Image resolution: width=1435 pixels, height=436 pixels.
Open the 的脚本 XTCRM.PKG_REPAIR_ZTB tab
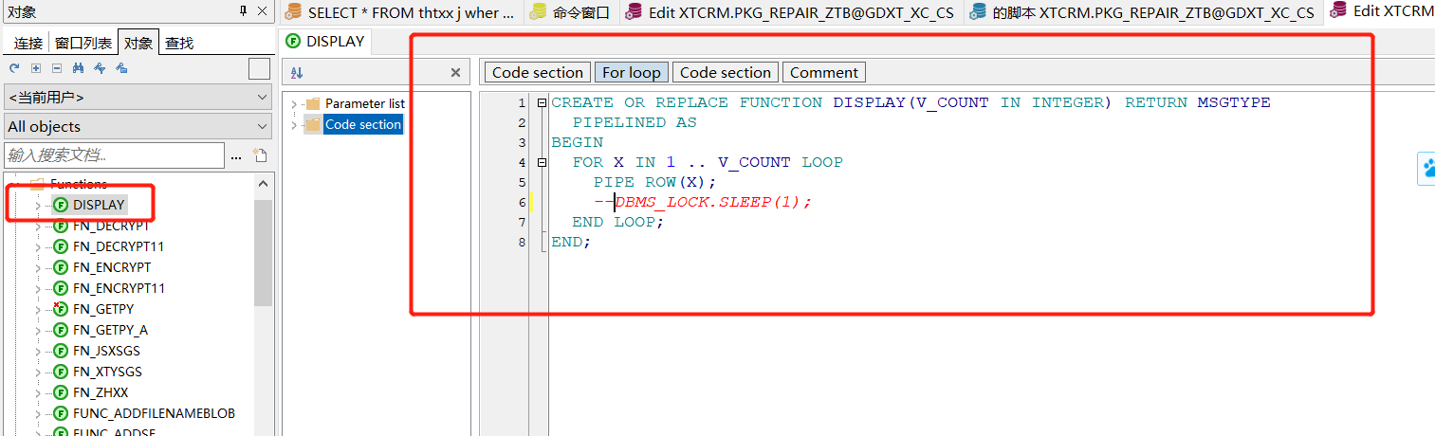click(x=1143, y=11)
